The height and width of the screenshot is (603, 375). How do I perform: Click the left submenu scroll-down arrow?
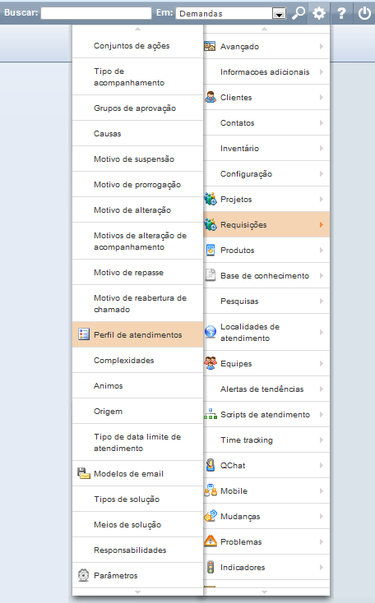coord(137,591)
